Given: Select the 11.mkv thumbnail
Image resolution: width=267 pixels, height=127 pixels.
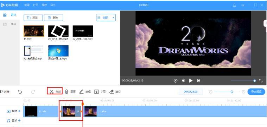Looking at the screenshot, I should (34, 31).
